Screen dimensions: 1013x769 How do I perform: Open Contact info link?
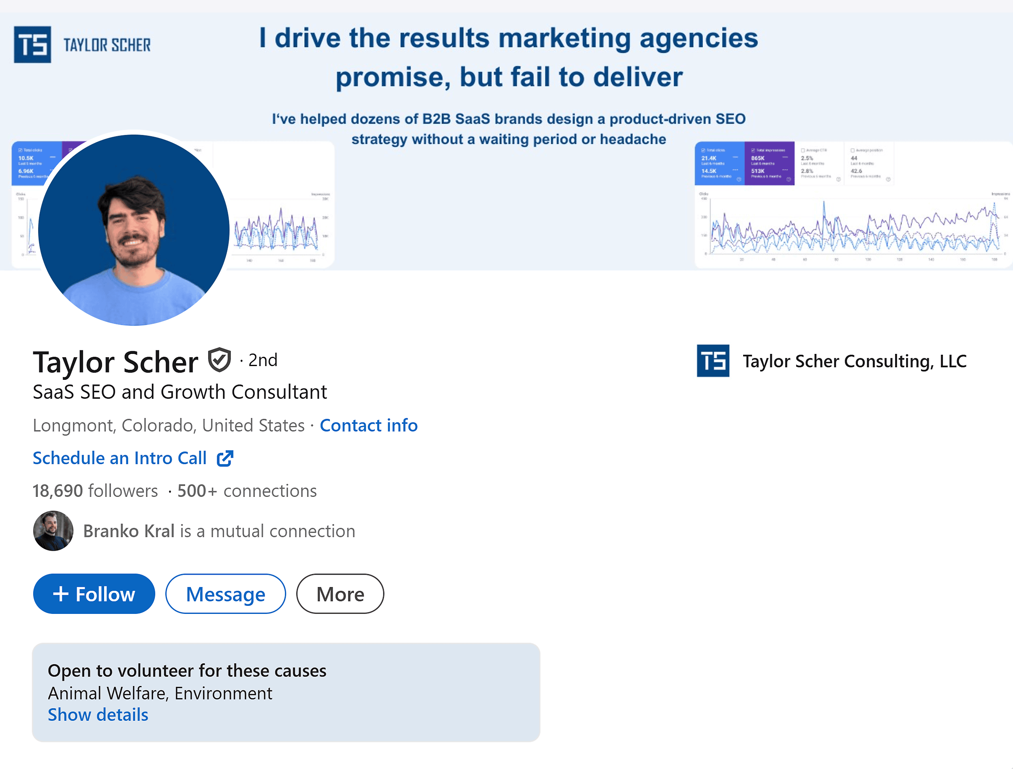[369, 425]
